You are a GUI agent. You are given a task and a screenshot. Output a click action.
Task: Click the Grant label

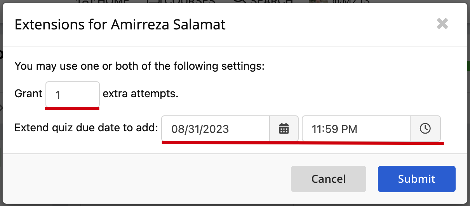28,94
